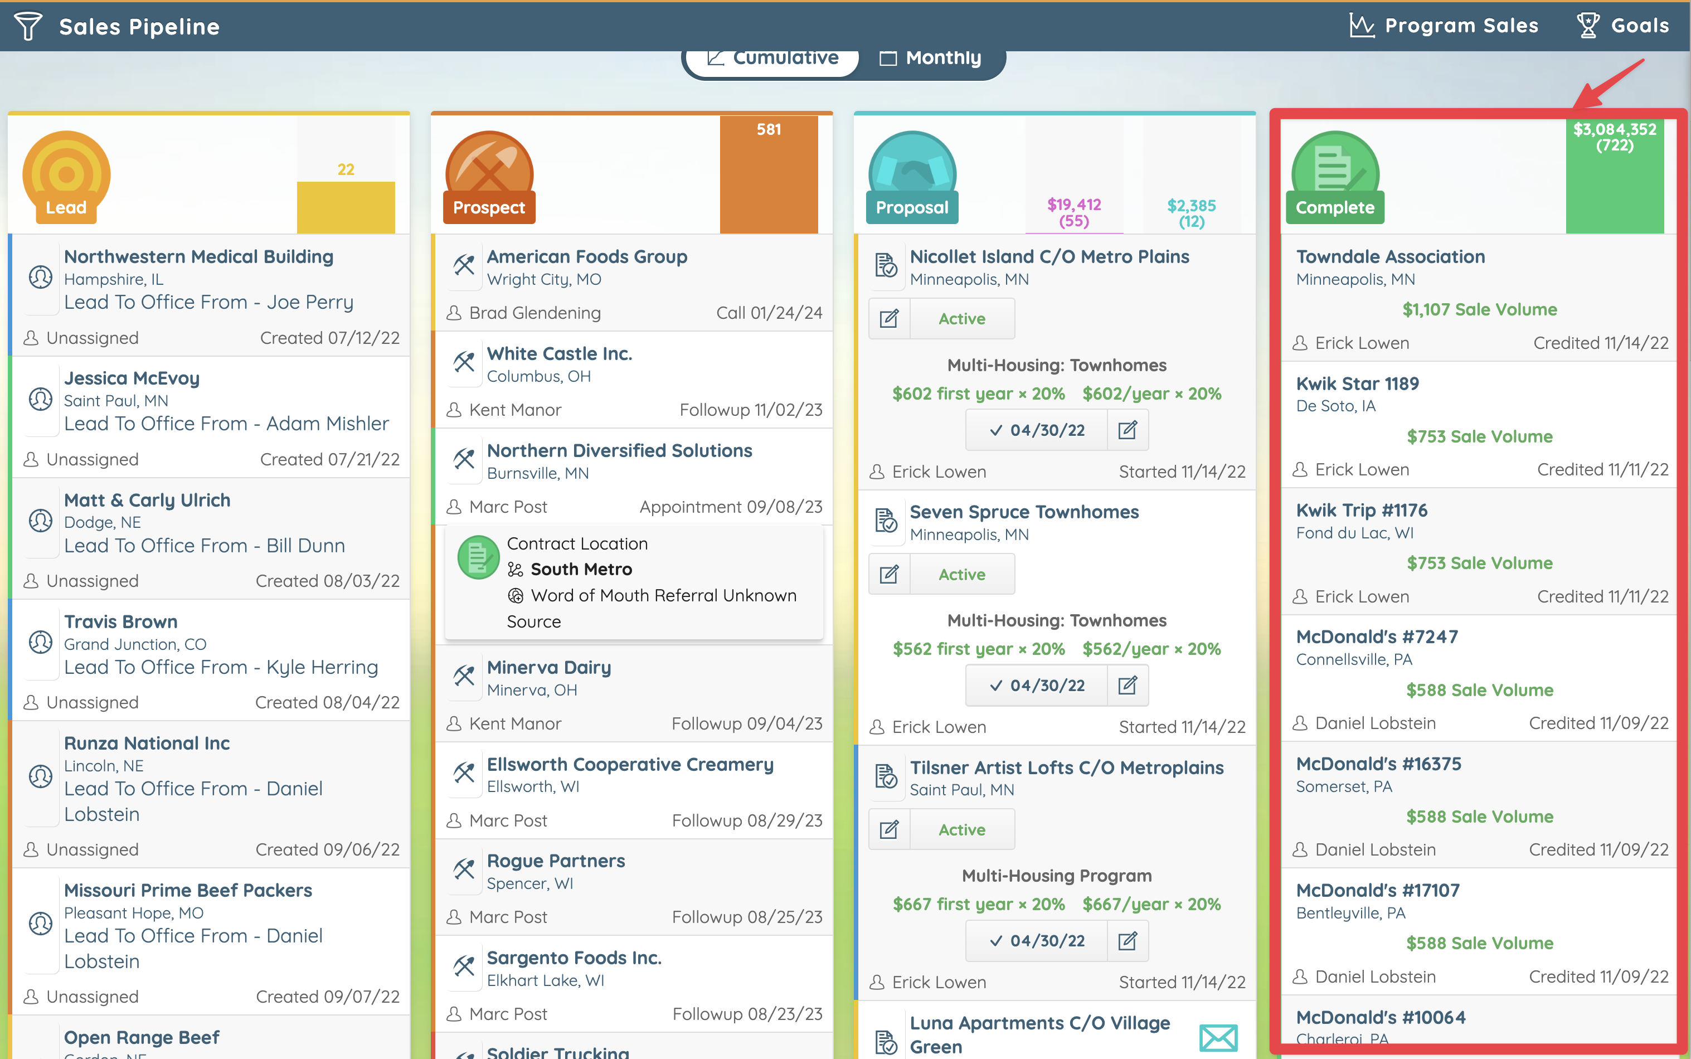The width and height of the screenshot is (1691, 1059).
Task: Open Luna Apartments C/O Village Green proposal
Action: point(1039,1034)
